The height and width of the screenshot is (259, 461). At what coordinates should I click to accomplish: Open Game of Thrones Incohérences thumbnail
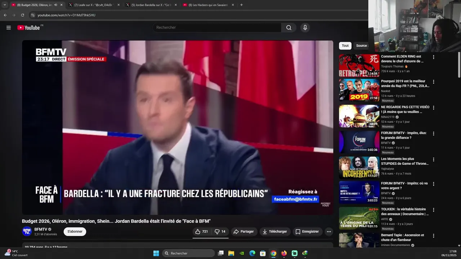[x=359, y=168]
